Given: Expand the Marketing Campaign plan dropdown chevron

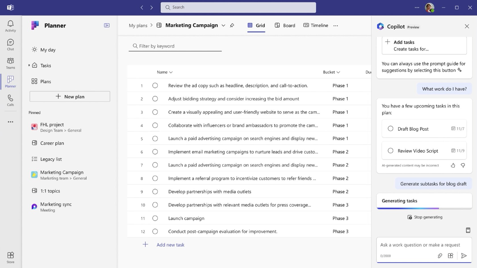Looking at the screenshot, I should pyautogui.click(x=223, y=26).
